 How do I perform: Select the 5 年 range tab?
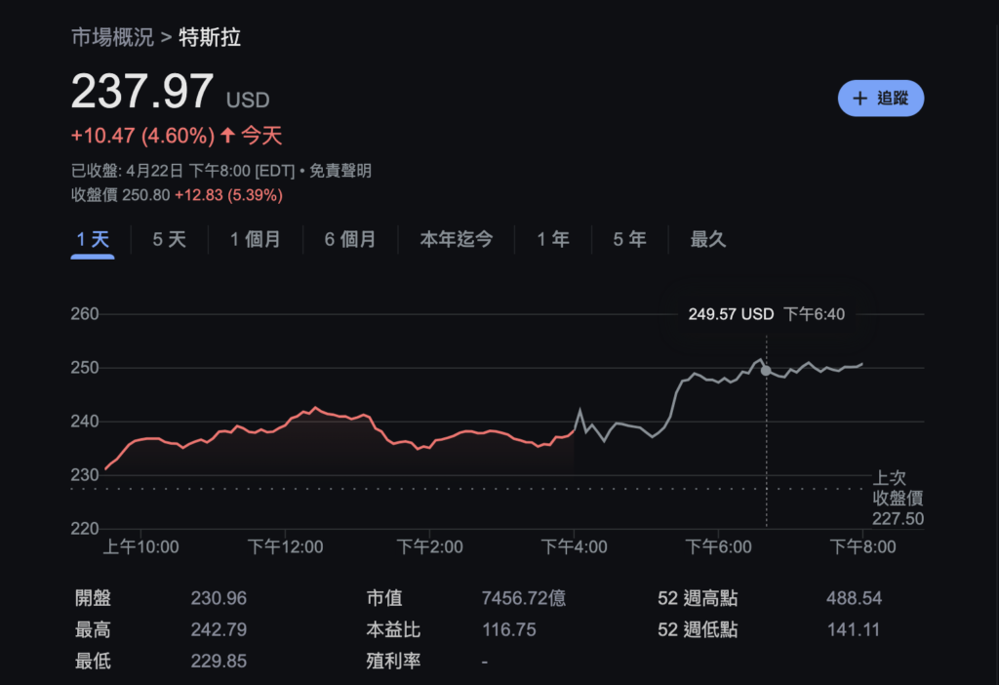tap(629, 240)
